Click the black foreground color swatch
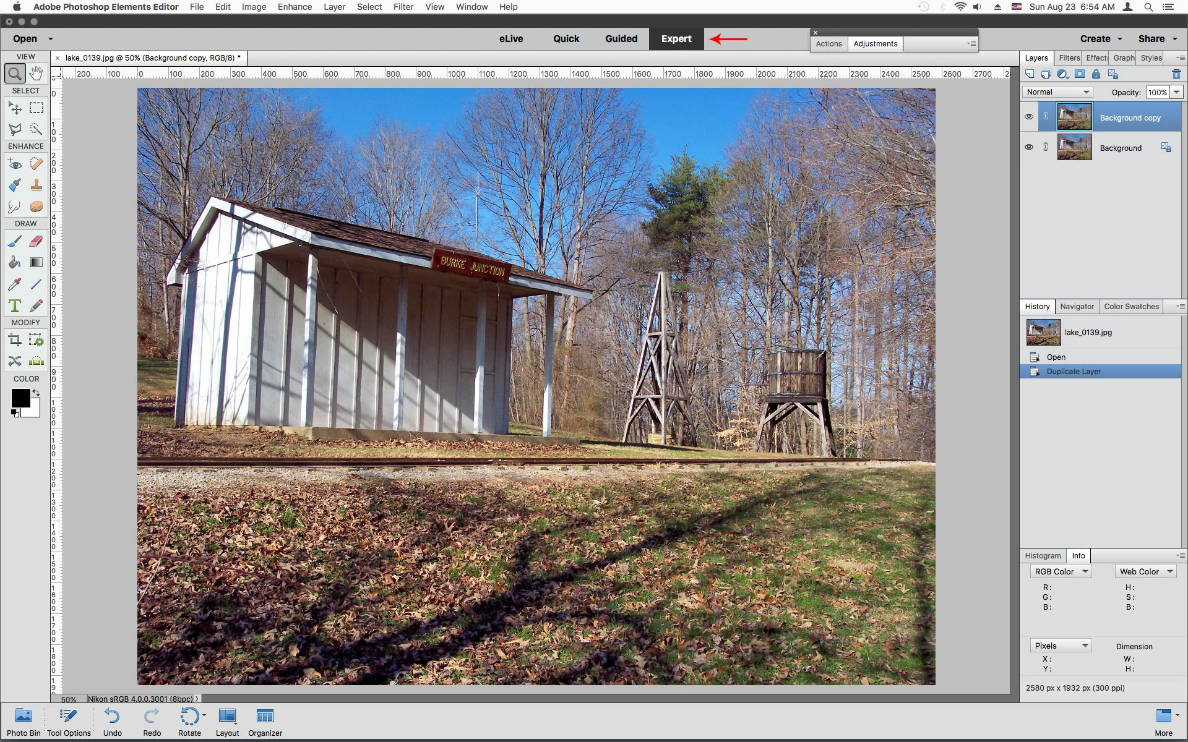 coord(20,398)
